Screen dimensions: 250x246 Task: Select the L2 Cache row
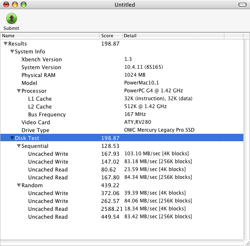click(x=40, y=107)
